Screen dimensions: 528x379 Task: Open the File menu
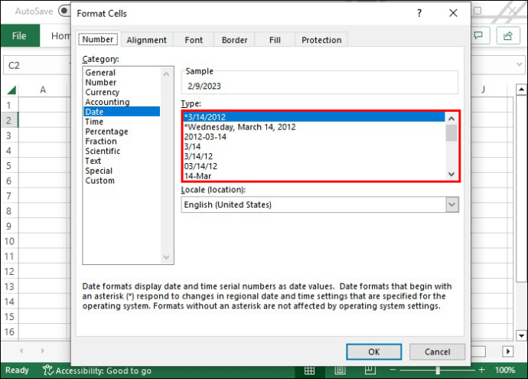tap(19, 36)
